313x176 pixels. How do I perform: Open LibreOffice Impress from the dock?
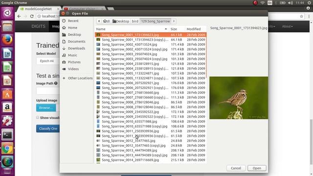point(7,80)
